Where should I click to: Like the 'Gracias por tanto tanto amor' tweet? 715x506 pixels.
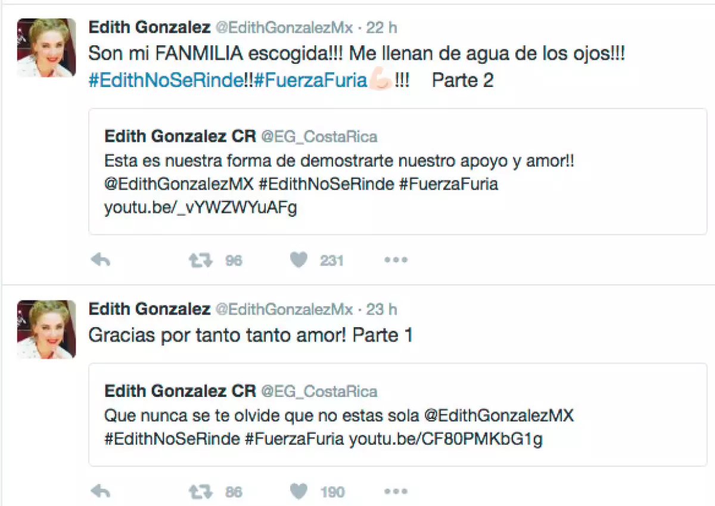coord(298,491)
